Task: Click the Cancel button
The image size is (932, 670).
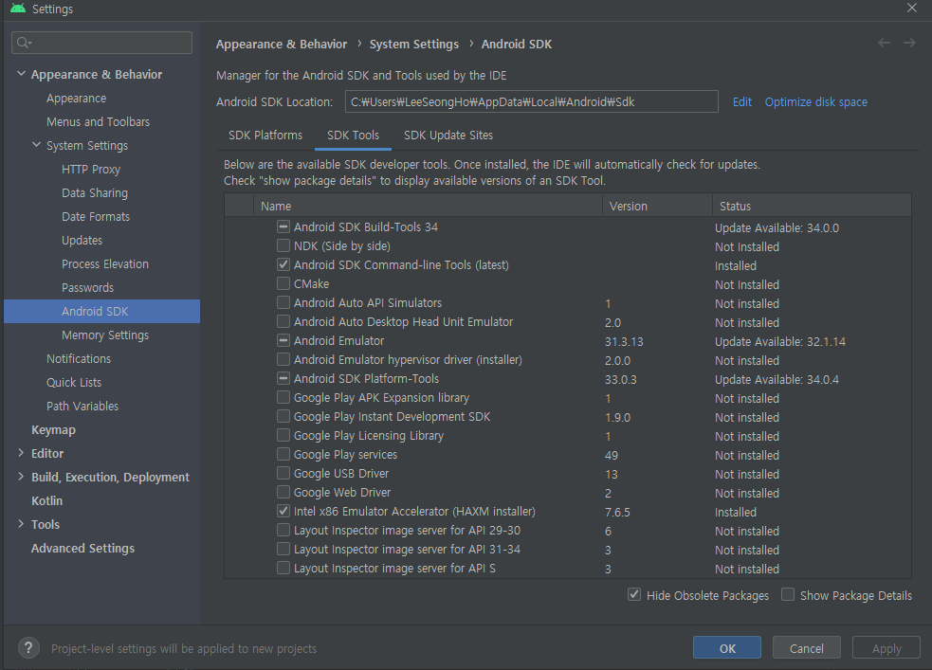Action: [x=807, y=648]
